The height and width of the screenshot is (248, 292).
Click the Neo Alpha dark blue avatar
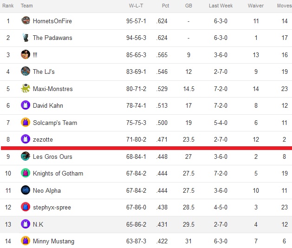pos(26,190)
